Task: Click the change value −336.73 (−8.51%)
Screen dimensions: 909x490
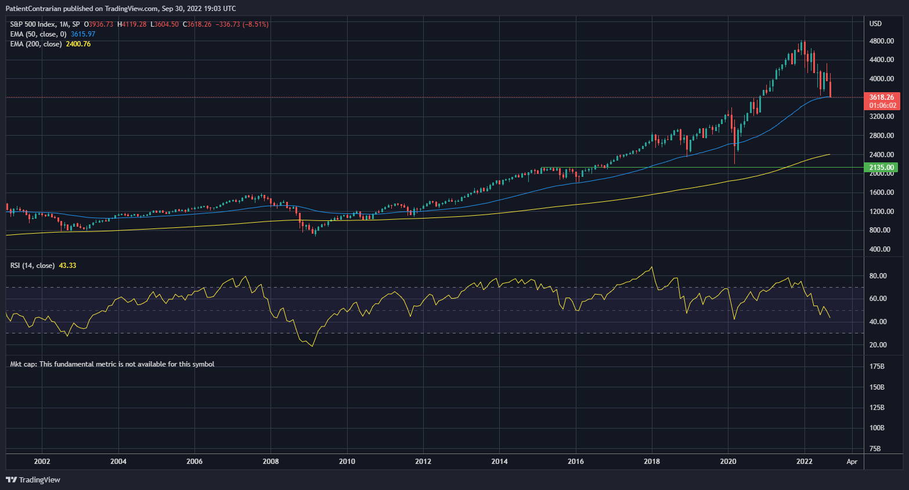Action: coord(242,24)
